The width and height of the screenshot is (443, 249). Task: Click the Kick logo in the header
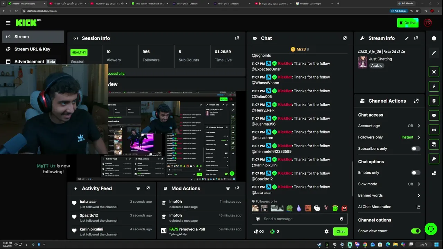click(x=28, y=23)
